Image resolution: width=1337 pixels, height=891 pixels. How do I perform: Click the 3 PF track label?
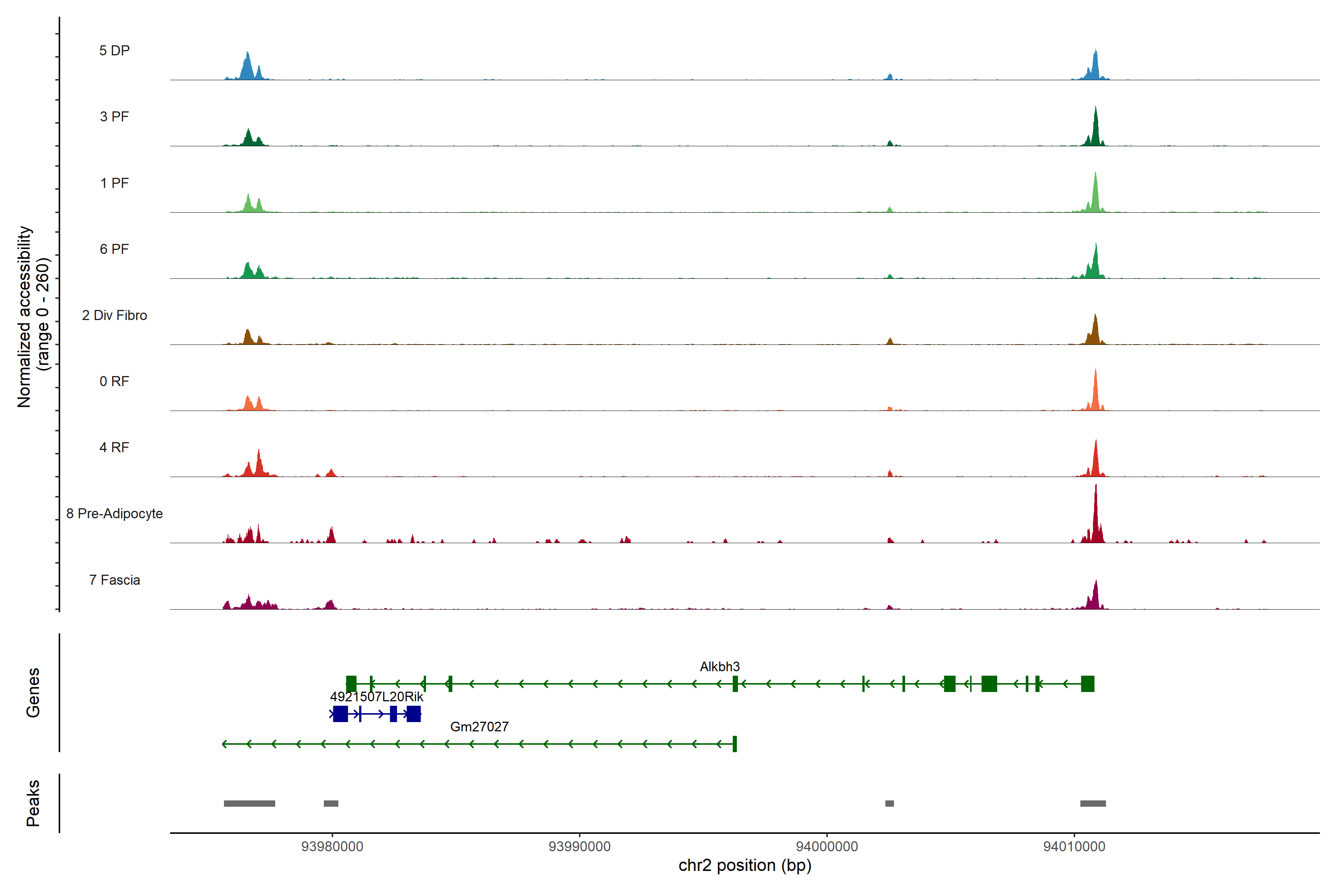tap(114, 117)
